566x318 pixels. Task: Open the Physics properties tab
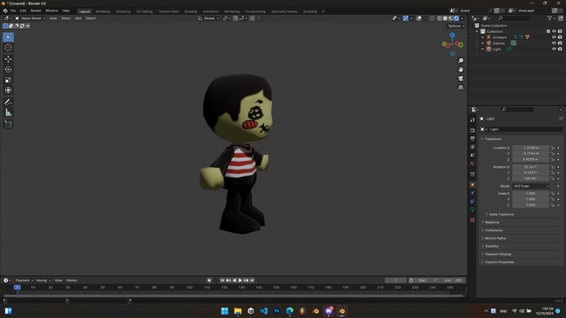[x=473, y=193]
